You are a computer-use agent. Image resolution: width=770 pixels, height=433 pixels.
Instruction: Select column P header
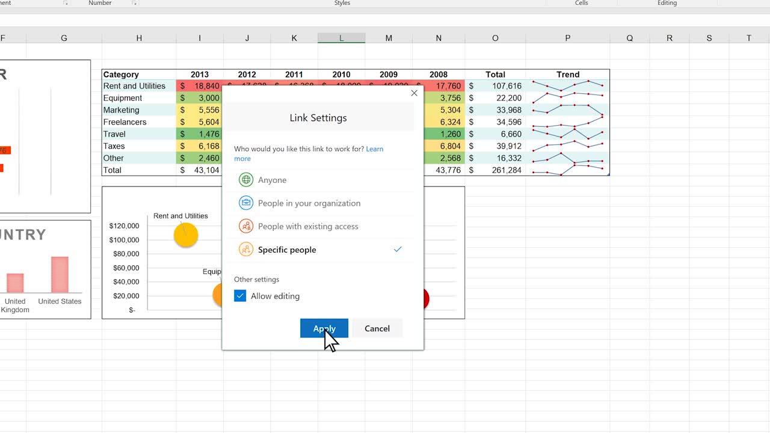click(568, 38)
